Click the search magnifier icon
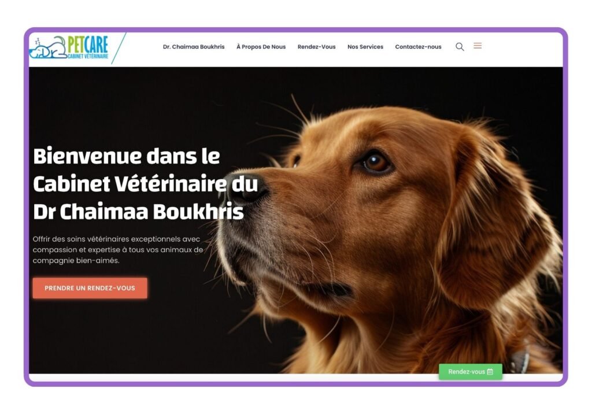This screenshot has width=592, height=414. click(460, 46)
